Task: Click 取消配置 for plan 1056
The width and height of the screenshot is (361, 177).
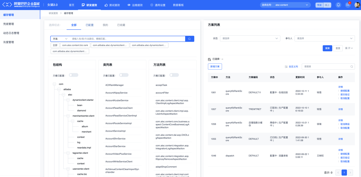Action: point(345,128)
